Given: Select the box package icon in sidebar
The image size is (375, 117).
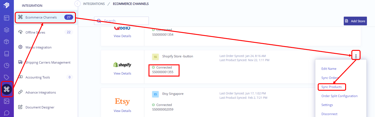Looking at the screenshot, I should coord(6,42).
